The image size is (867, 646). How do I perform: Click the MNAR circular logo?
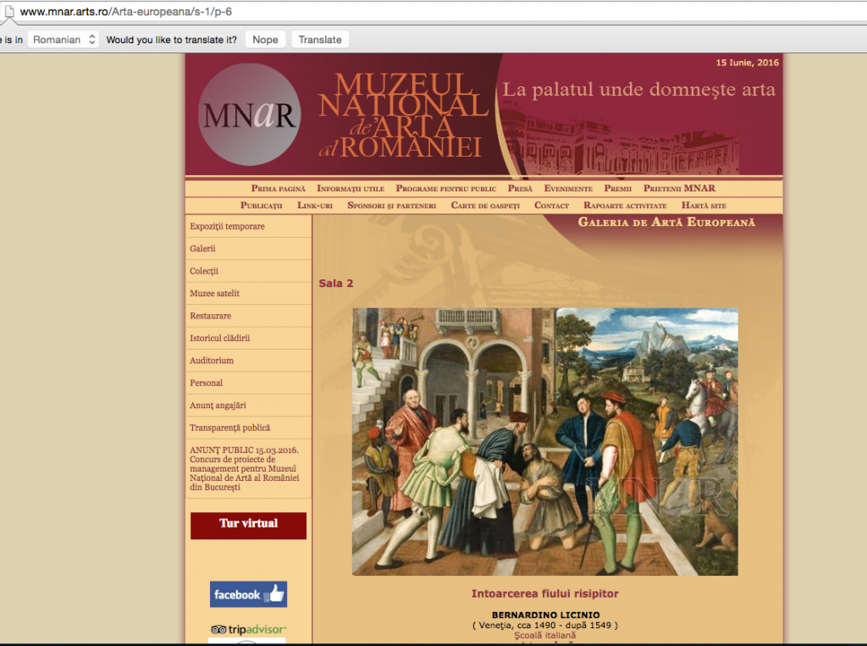pos(250,114)
